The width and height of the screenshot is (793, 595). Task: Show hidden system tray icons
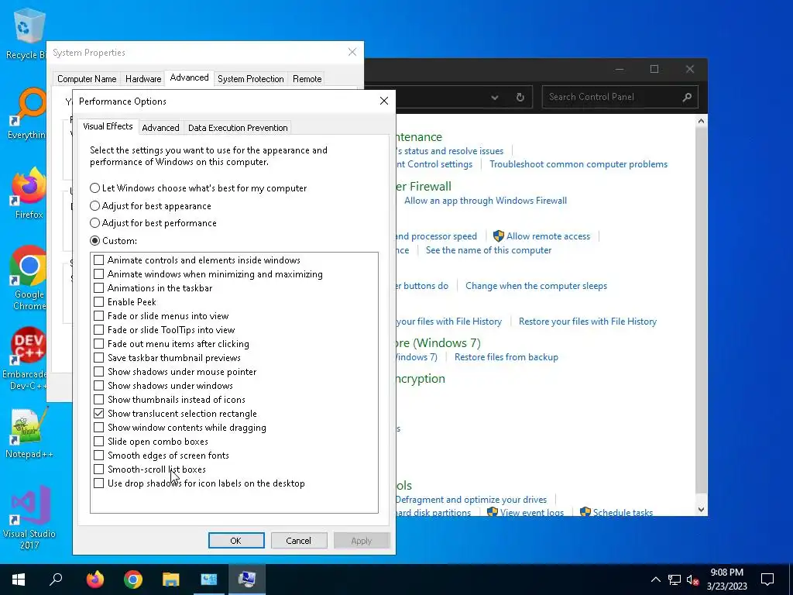(x=655, y=580)
